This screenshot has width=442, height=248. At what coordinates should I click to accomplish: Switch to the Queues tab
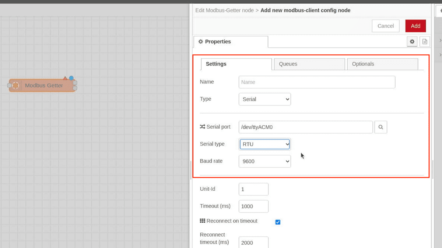pos(309,64)
